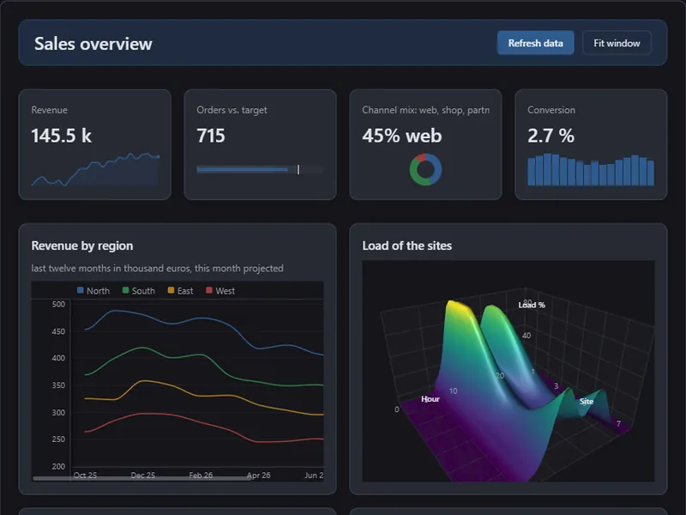Click the Channel mix card title

[425, 110]
